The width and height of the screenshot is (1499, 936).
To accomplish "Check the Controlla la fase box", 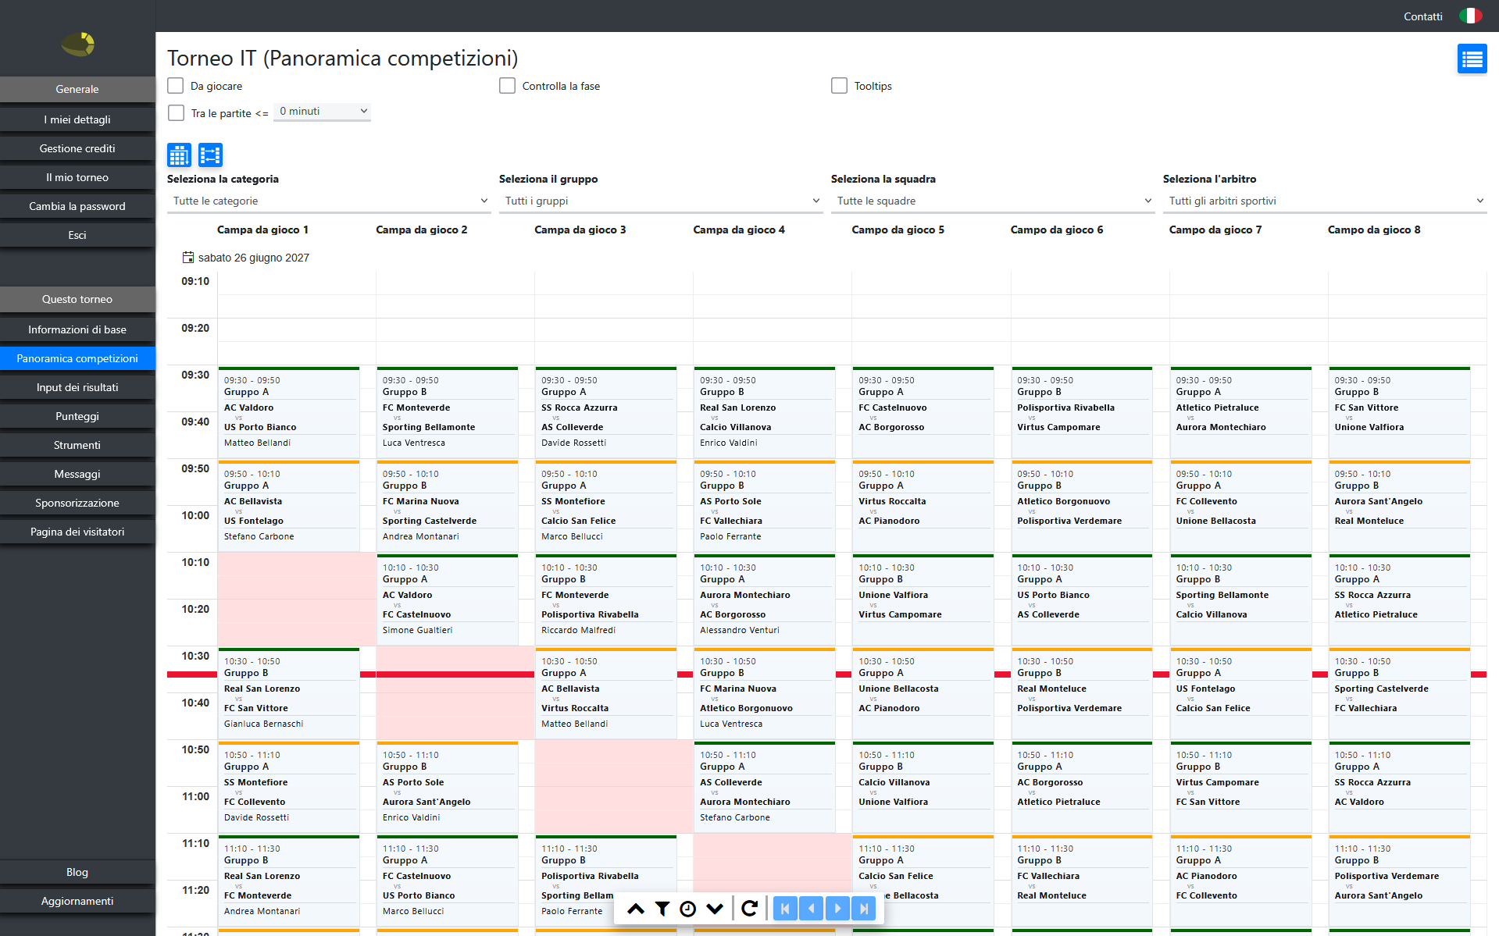I will [x=508, y=86].
